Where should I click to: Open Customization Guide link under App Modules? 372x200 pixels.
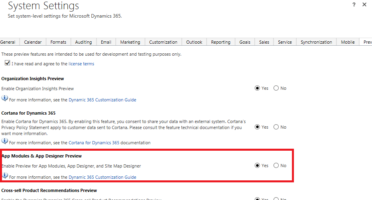tap(102, 177)
